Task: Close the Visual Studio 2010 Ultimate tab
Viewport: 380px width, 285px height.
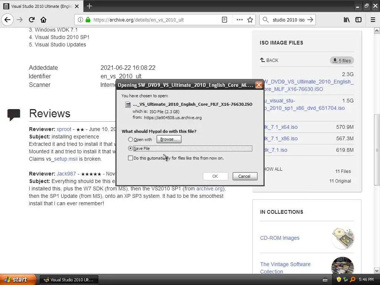Action: coord(77,6)
